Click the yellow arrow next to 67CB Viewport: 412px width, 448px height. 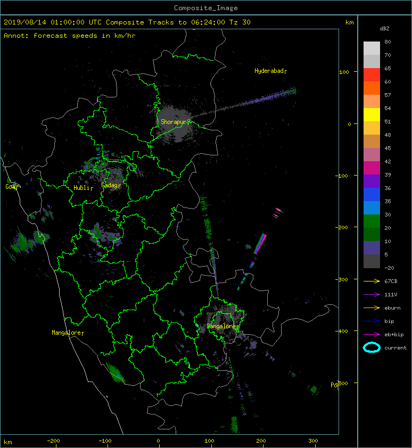coord(372,281)
